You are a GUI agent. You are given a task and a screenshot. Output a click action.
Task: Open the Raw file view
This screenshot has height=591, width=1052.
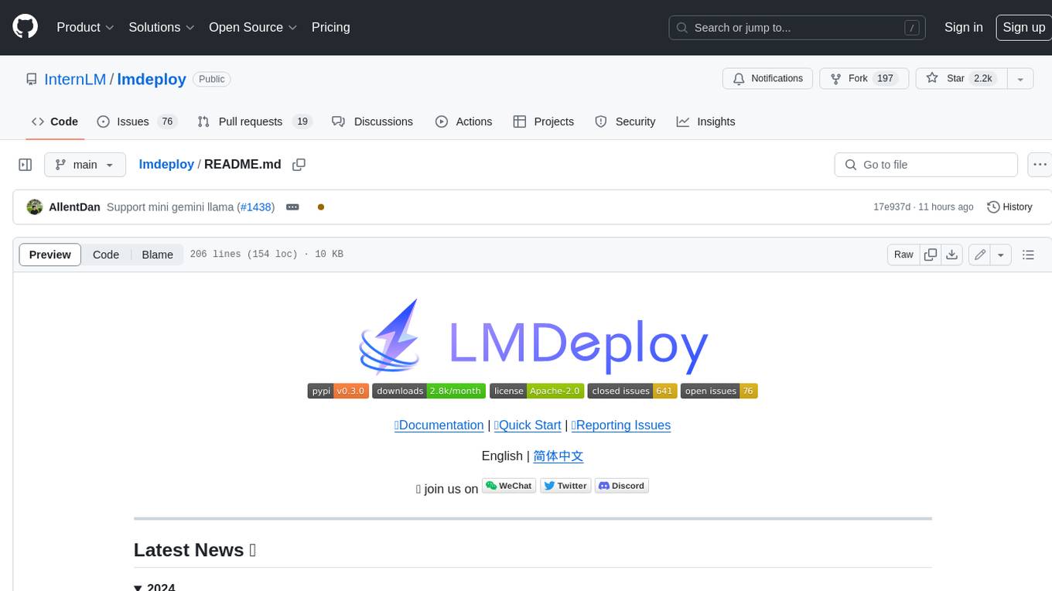click(903, 255)
